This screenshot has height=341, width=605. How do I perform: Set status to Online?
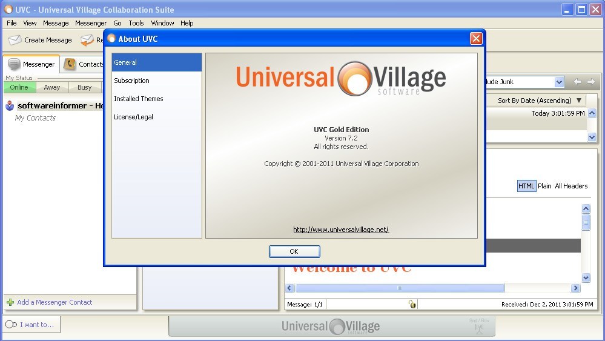pos(19,87)
